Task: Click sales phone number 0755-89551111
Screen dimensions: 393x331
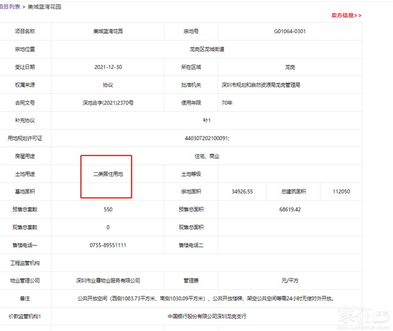Action: coord(108,245)
